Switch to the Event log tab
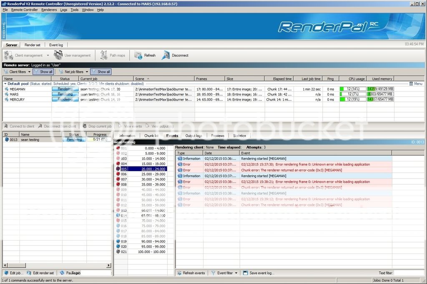This screenshot has height=284, width=427. (56, 45)
